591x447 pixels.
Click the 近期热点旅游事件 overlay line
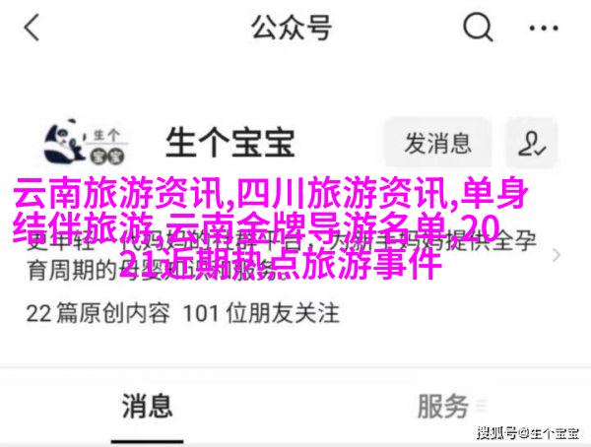tap(304, 263)
